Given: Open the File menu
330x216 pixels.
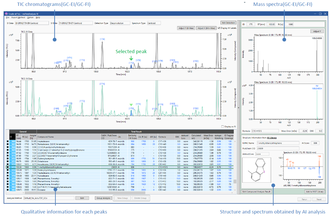Looking at the screenshot, I should [x=8, y=17].
